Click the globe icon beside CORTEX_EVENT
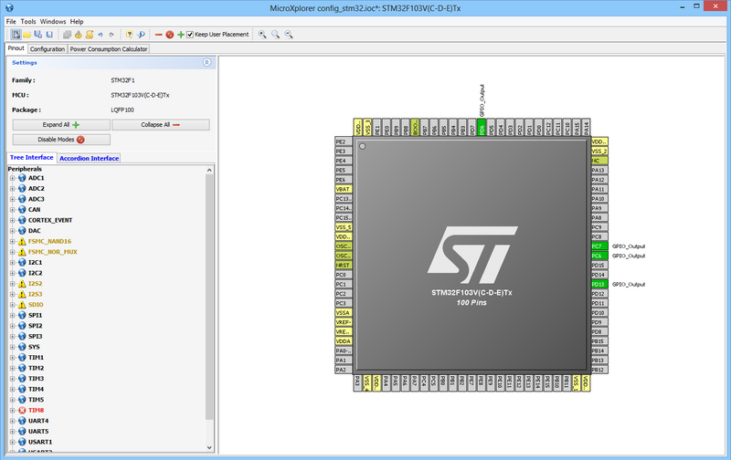The image size is (731, 460). click(22, 220)
